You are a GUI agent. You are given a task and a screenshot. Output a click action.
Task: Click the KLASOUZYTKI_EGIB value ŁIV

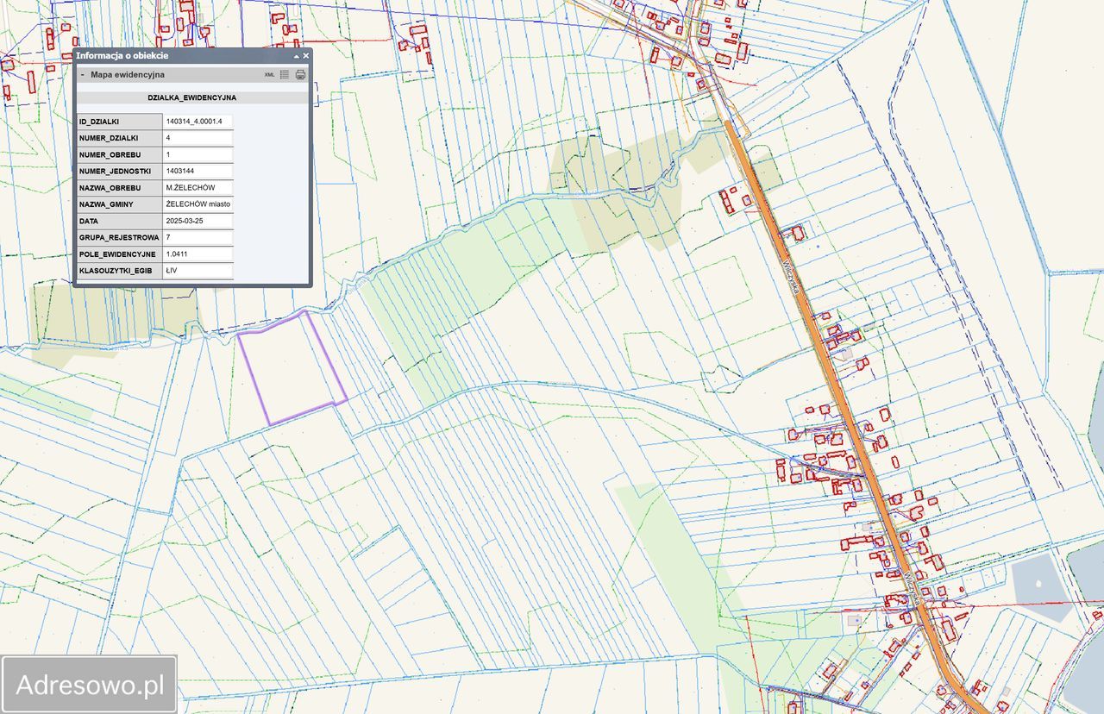[x=198, y=271]
